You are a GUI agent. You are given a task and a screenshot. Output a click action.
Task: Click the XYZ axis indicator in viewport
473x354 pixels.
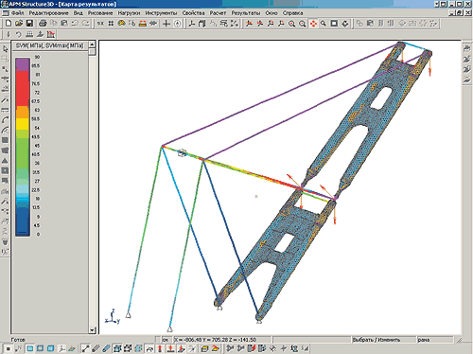(x=113, y=316)
